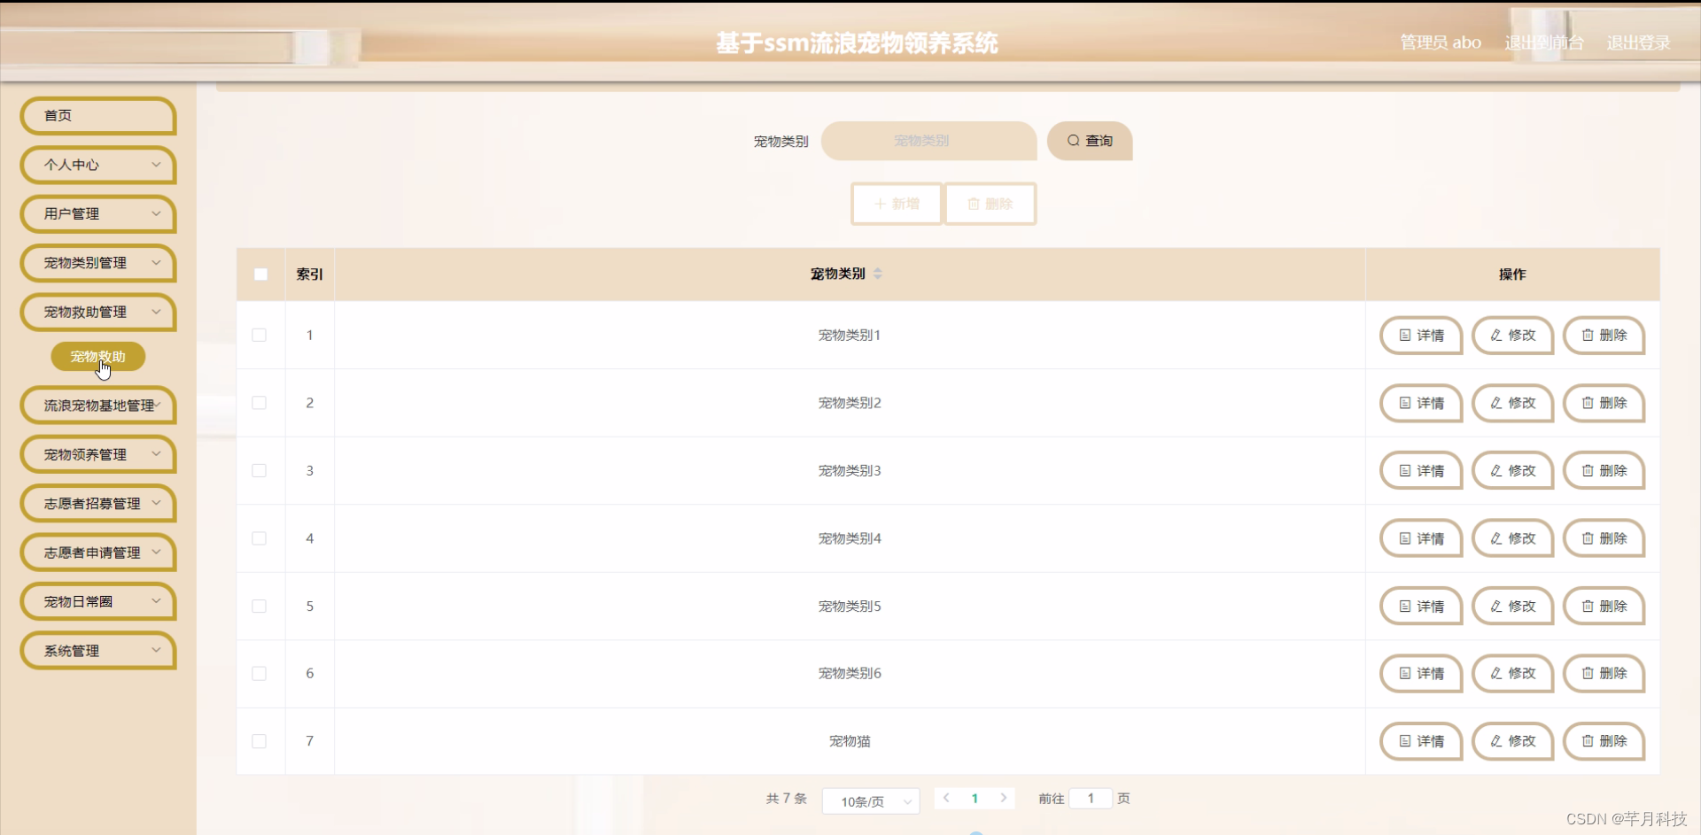The image size is (1701, 835).
Task: Check the checkbox for row 宠物猫
Action: [259, 741]
